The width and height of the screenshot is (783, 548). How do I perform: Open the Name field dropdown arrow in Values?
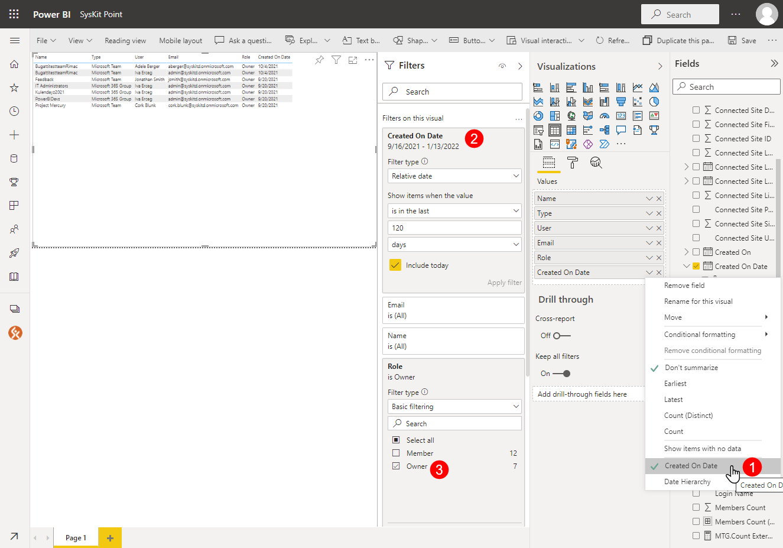point(649,199)
